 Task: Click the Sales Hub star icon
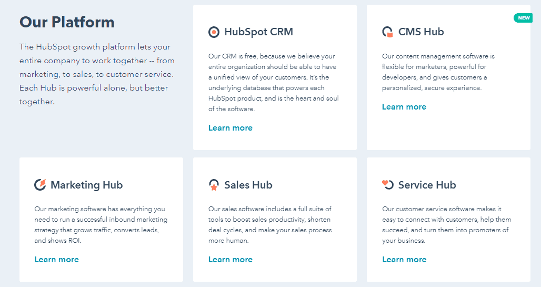tap(214, 185)
